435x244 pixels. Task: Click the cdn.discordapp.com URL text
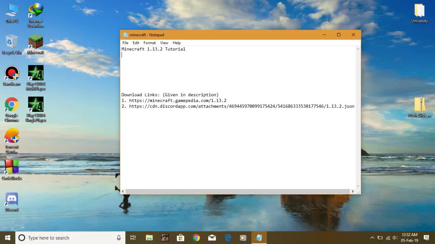point(242,106)
